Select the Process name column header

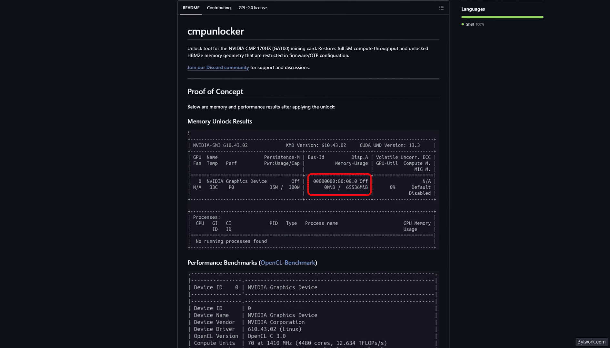point(321,223)
